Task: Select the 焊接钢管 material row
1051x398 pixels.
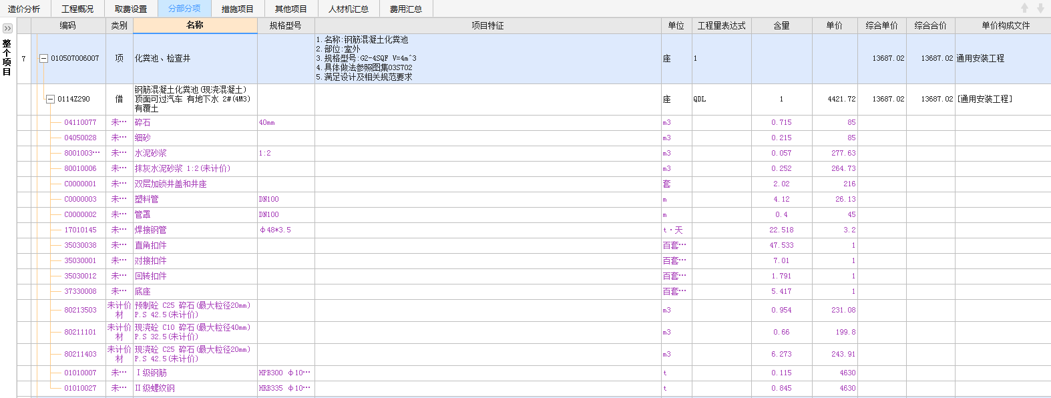Action: click(x=534, y=230)
